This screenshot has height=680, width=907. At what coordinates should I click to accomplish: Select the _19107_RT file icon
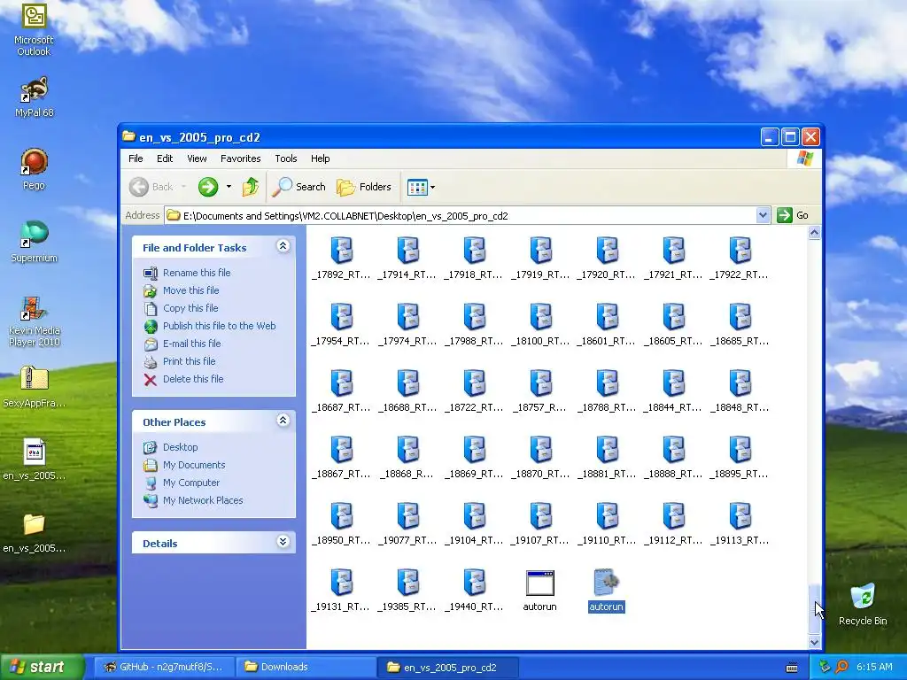[541, 516]
